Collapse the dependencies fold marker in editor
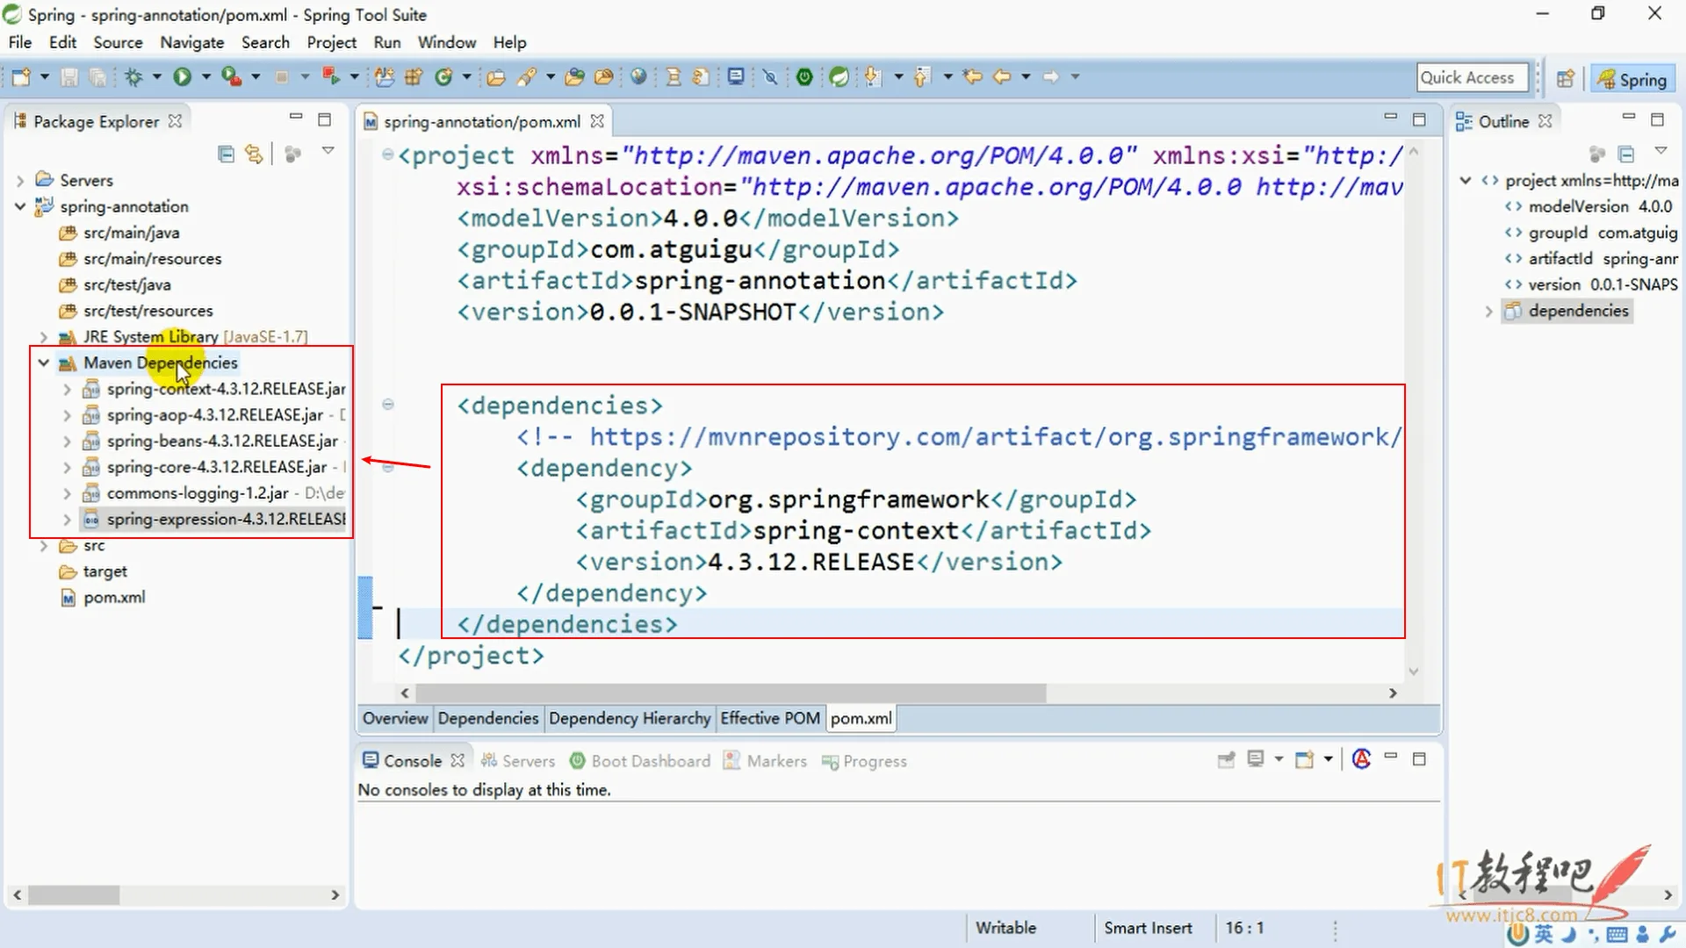This screenshot has width=1686, height=948. [x=387, y=405]
